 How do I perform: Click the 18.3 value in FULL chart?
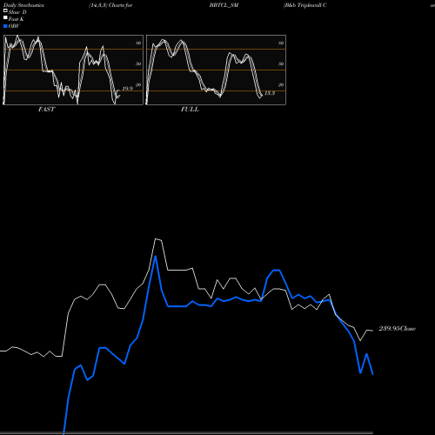pos(270,93)
